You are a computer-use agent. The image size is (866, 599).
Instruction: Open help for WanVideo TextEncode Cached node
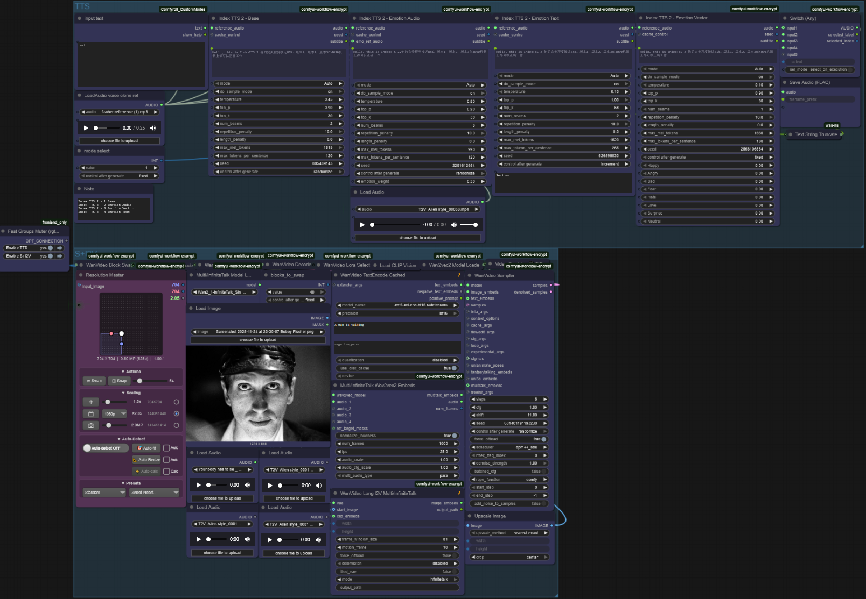(459, 275)
